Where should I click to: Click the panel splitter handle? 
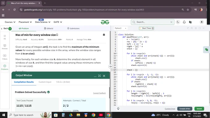pyautogui.click(x=111, y=66)
